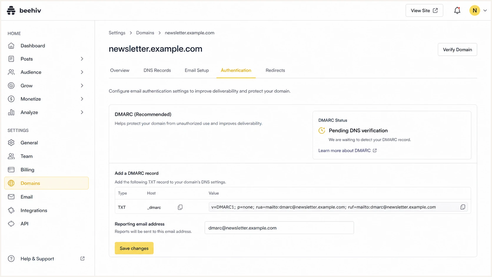Click the Billing card icon
Viewport: 492px width, 277px height.
coord(11,170)
